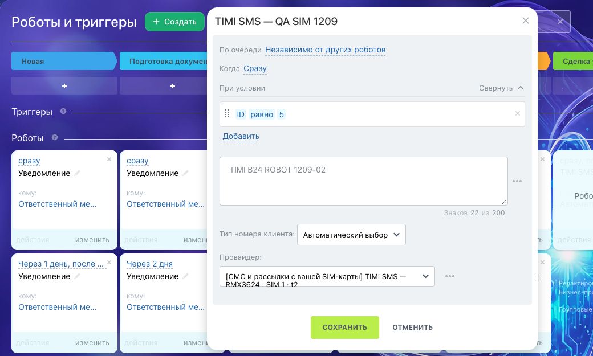Collapse the При условии section
This screenshot has height=356, width=593.
(x=501, y=88)
